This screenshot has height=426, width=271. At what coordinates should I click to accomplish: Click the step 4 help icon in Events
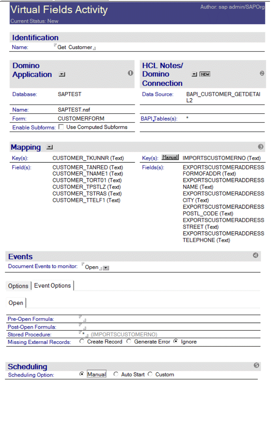256,255
